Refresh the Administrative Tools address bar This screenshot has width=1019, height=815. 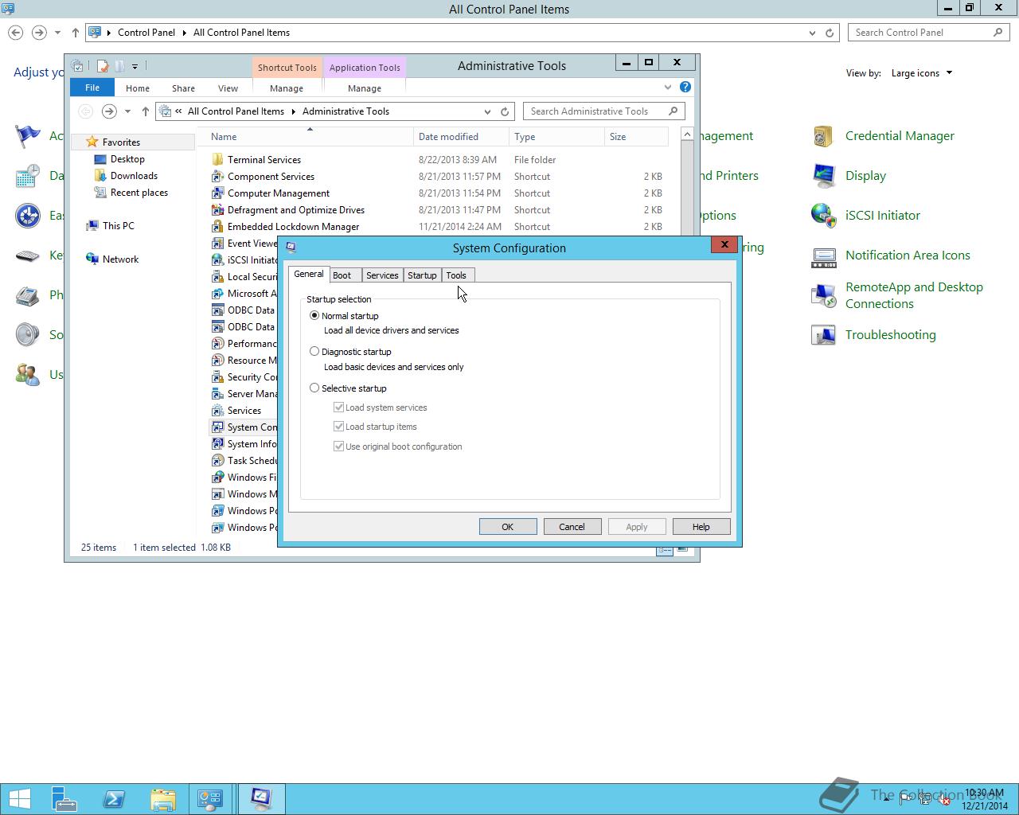click(x=505, y=111)
